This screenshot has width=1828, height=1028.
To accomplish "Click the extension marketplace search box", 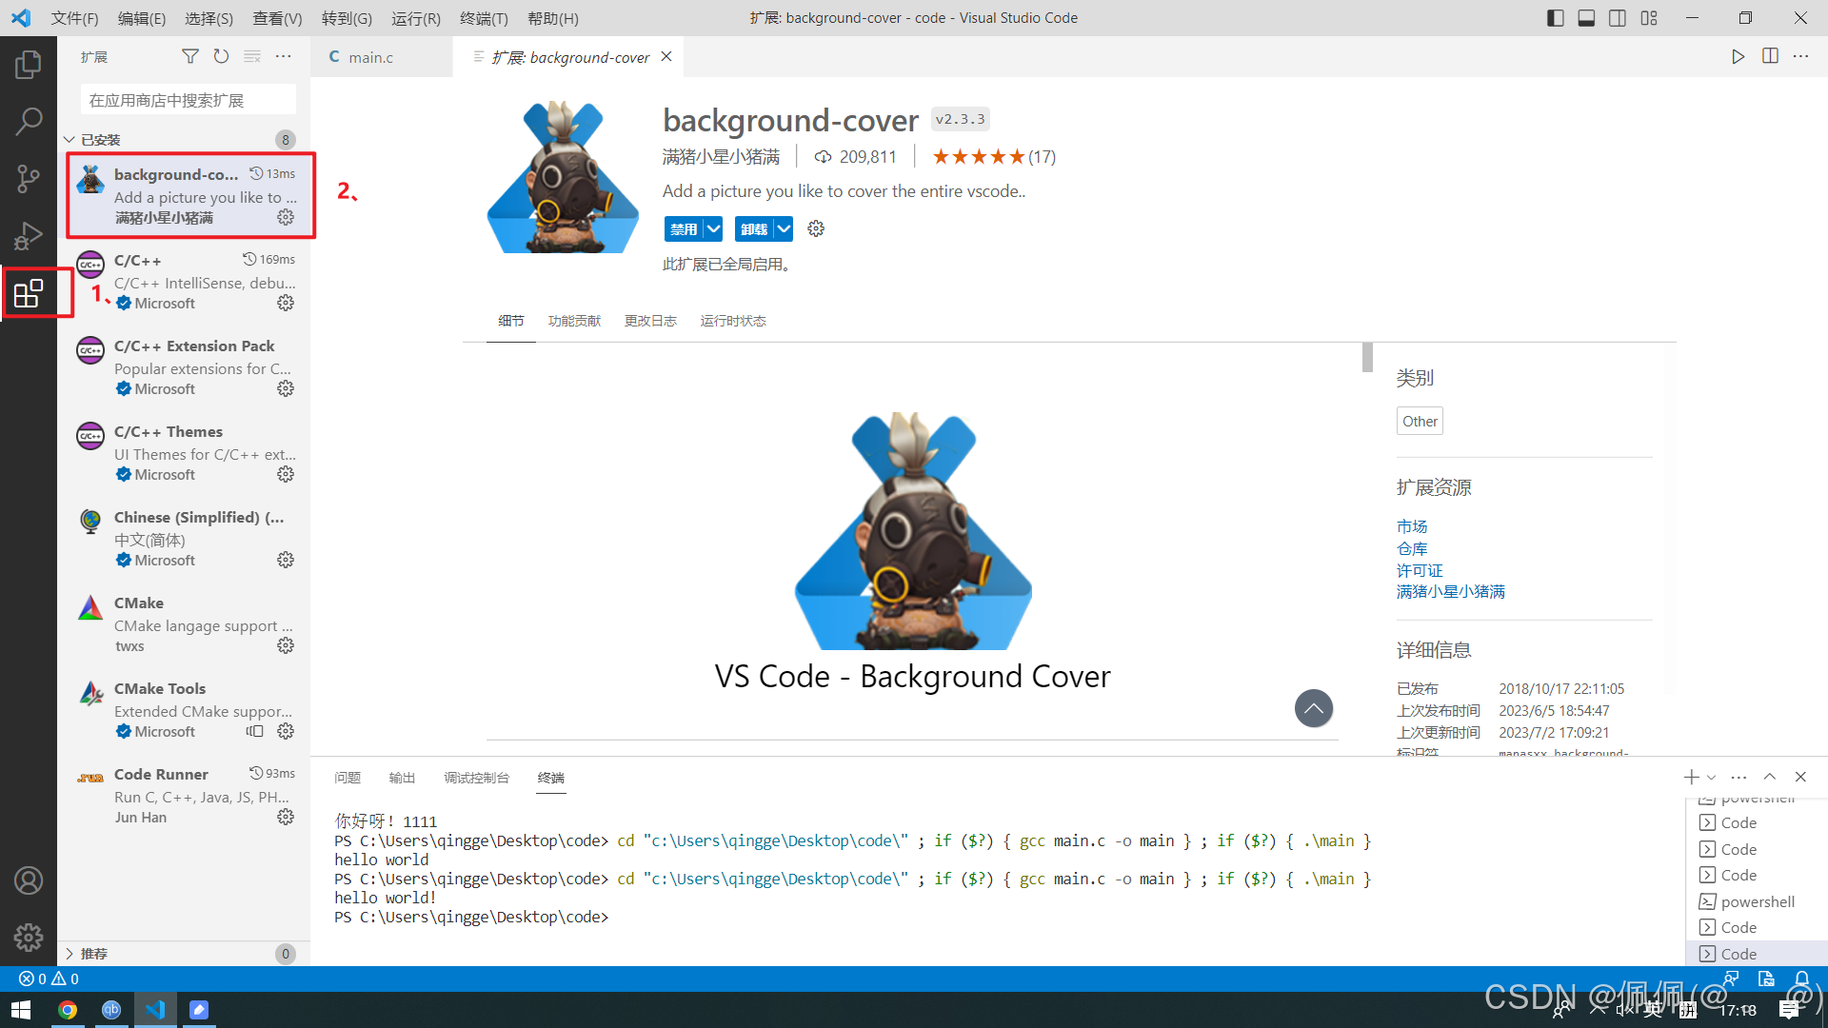I will click(188, 101).
